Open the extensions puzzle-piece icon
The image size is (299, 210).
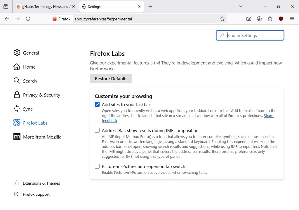pyautogui.click(x=270, y=19)
